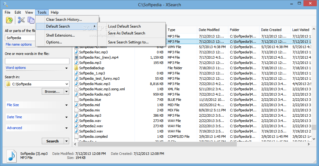Click the Cut scissors toolbar icon
The height and width of the screenshot is (166, 319).
21,20
